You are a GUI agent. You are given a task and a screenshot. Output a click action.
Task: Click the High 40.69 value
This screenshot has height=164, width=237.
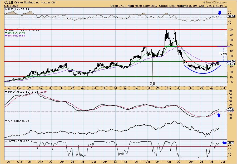(x=134, y=6)
